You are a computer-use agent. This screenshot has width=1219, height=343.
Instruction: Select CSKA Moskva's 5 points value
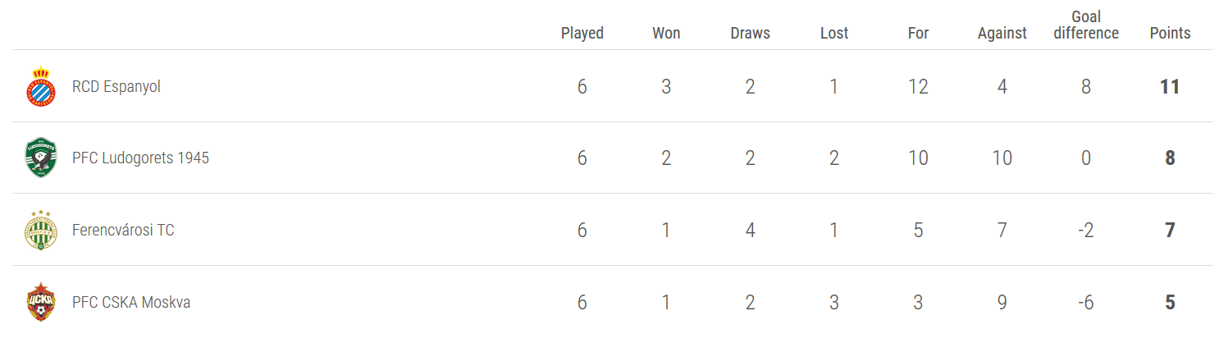(x=1170, y=302)
